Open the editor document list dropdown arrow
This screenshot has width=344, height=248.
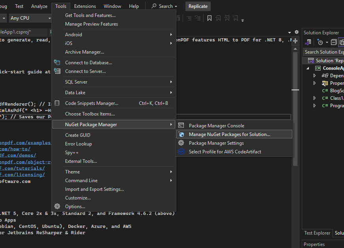(290, 32)
